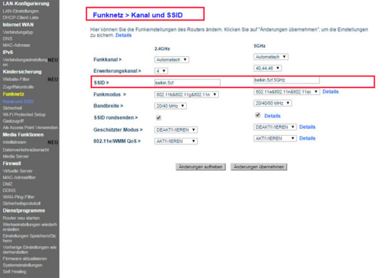Viewport: 388px width, 278px height.
Task: Toggle 2.4GHz SSID rundsenden checkbox
Action: 159,118
